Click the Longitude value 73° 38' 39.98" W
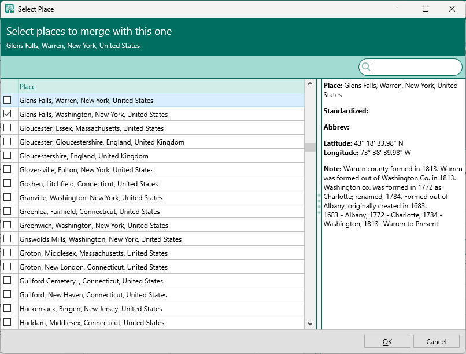This screenshot has height=354, width=466. pyautogui.click(x=386, y=153)
